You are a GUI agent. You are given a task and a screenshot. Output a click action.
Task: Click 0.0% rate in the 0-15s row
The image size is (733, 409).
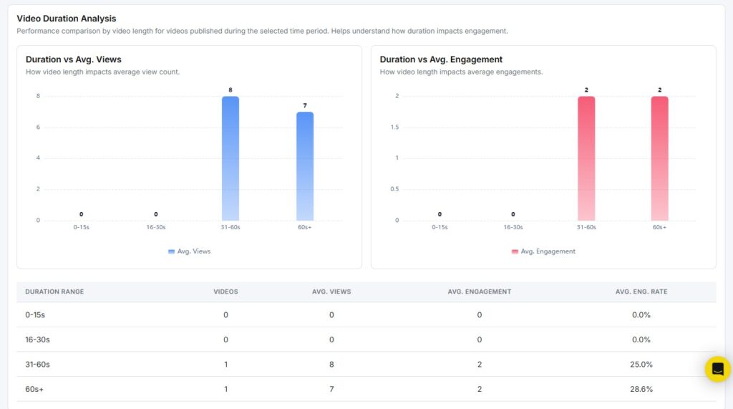641,315
